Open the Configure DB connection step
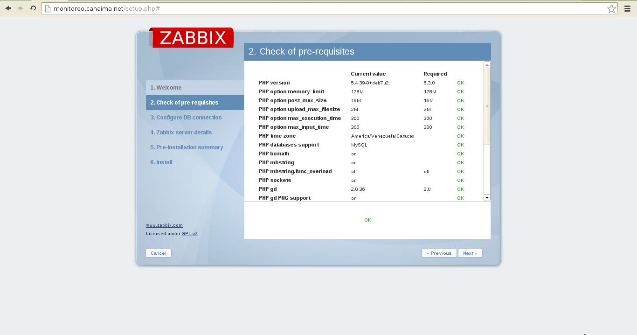Screen dimensions: 637x335 187,117
